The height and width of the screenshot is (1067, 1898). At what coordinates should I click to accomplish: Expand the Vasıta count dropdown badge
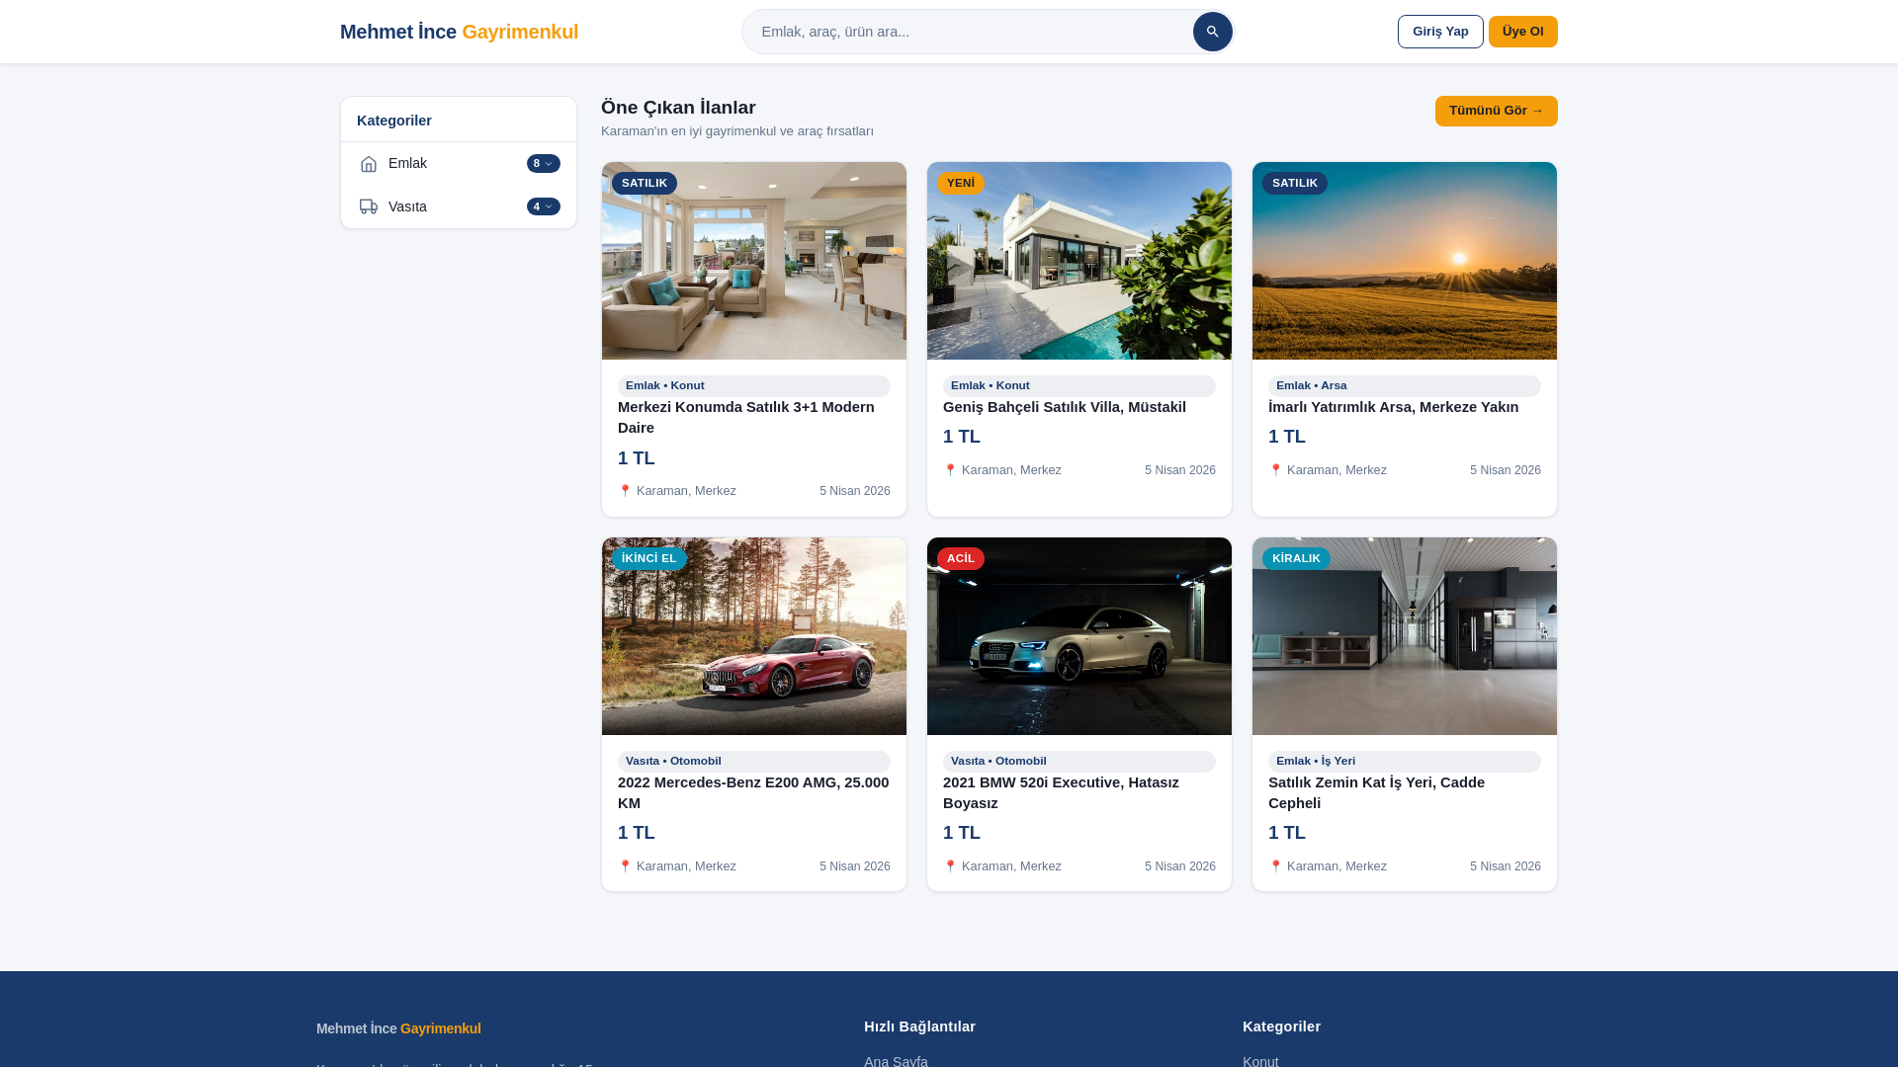[x=543, y=206]
